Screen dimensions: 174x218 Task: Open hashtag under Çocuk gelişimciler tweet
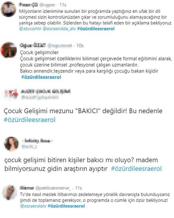(x=41, y=77)
